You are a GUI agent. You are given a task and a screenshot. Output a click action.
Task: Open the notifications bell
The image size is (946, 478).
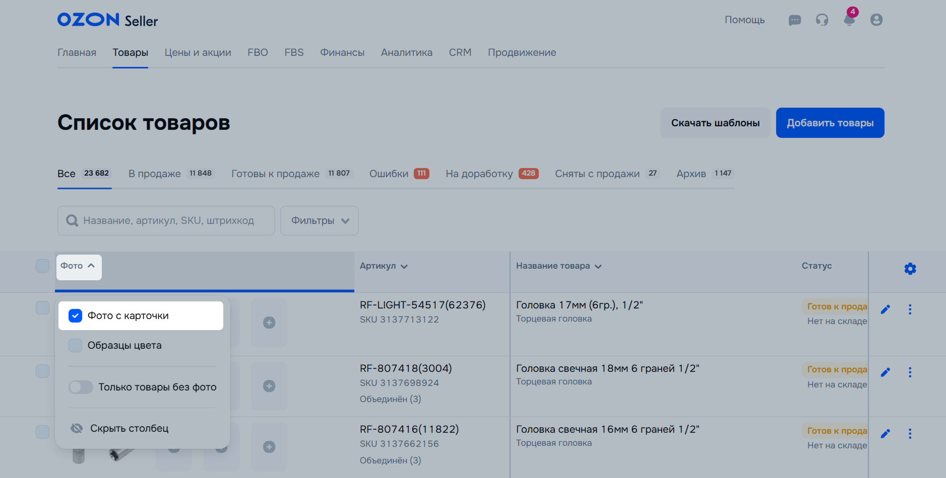click(x=849, y=20)
